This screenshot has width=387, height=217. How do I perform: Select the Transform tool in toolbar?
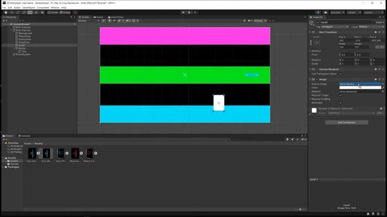[36, 12]
